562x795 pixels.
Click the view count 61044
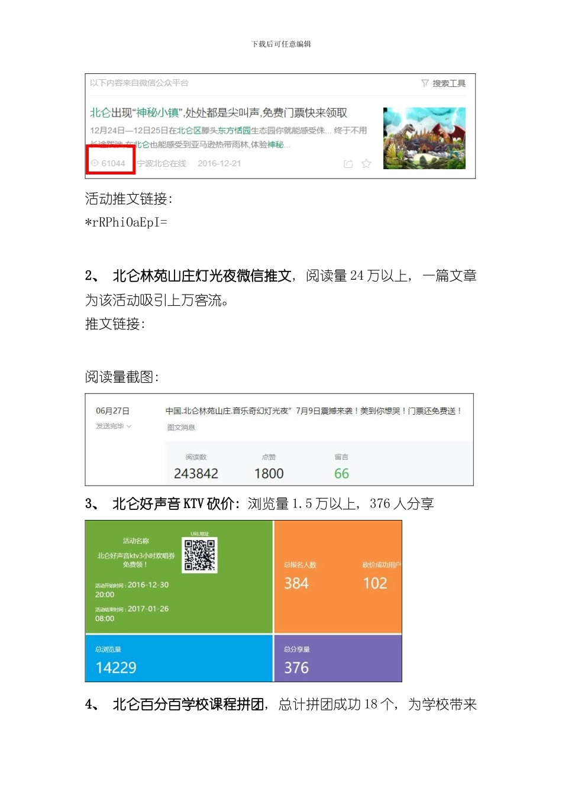(113, 163)
